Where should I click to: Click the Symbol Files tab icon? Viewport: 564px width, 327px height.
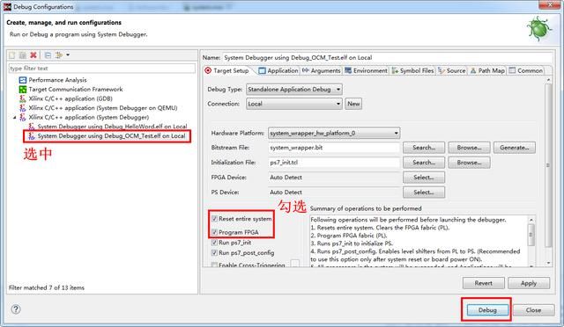pos(395,70)
